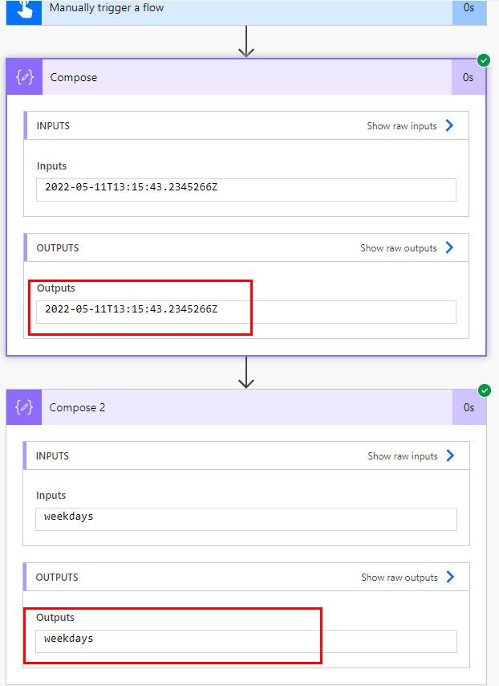Click 'Show raw outputs' link in Compose 2
Viewport: 499px width, 686px height.
pyautogui.click(x=400, y=578)
